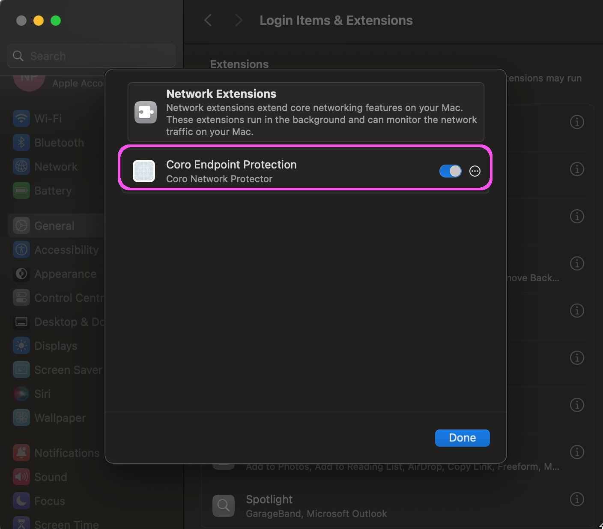Image resolution: width=603 pixels, height=529 pixels.
Task: Select Displays in the sidebar
Action: pyautogui.click(x=56, y=346)
